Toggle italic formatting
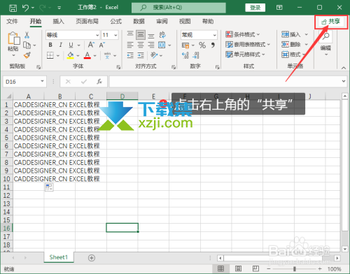Screen dimensions: 350x274 pos(61,45)
